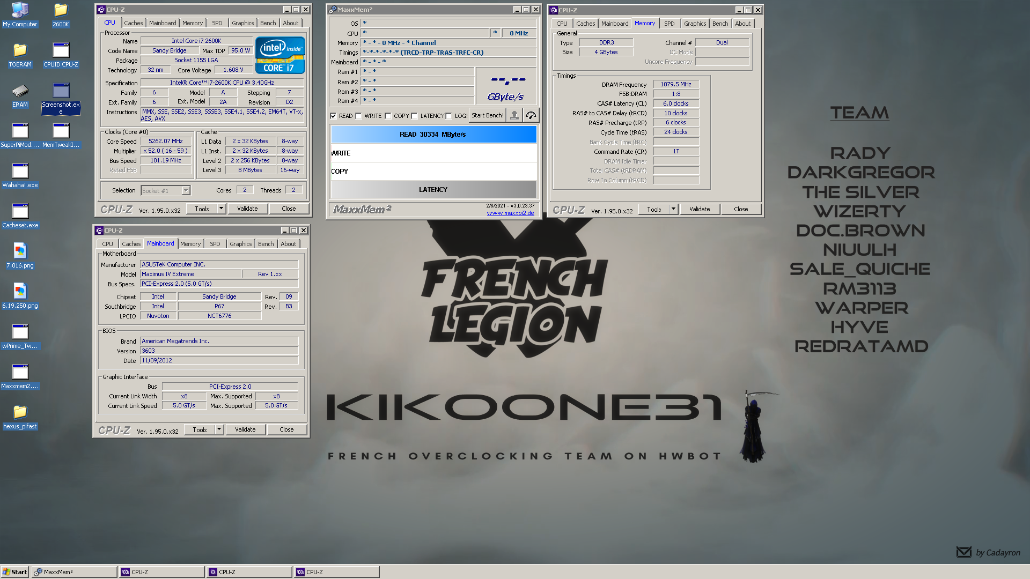Open Tools dropdown arrow in Memory tab window
Viewport: 1030px width, 579px height.
pyautogui.click(x=673, y=209)
